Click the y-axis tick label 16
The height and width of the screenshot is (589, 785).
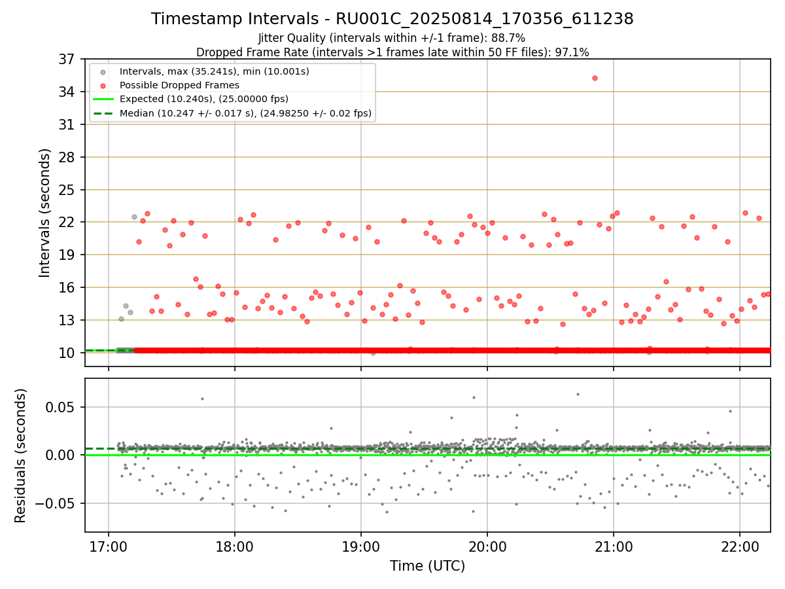[x=67, y=288]
